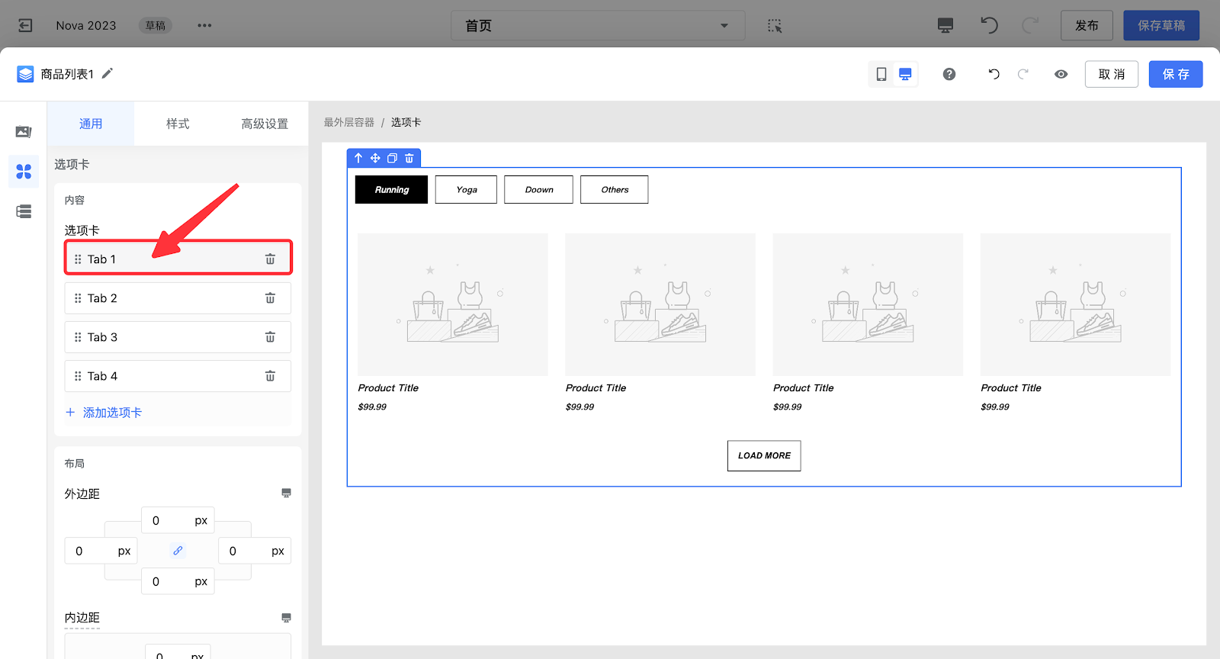The image size is (1220, 659).
Task: Click the move handle on the block toolbar
Action: [x=375, y=159]
